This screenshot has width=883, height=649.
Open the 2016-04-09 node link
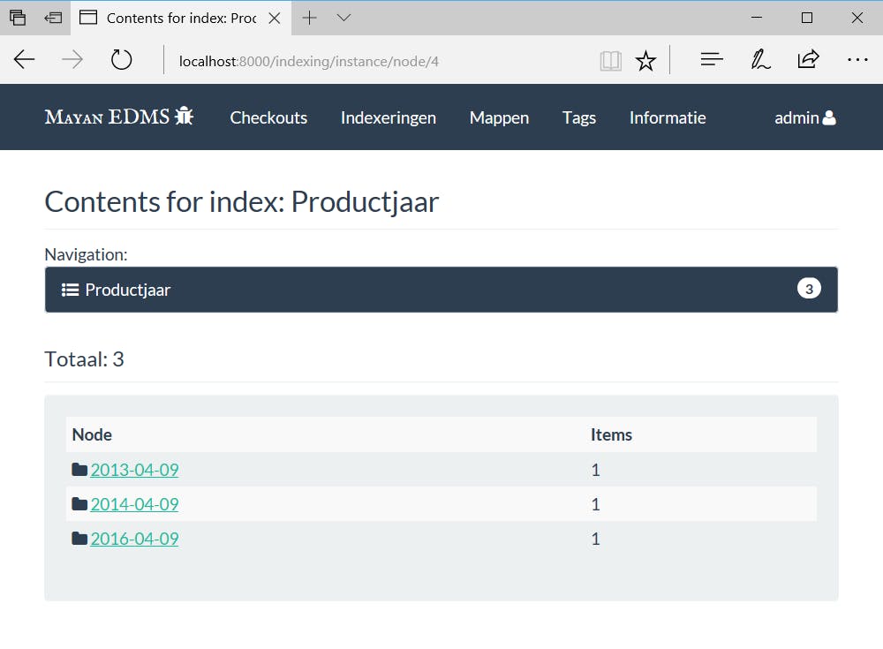point(134,539)
